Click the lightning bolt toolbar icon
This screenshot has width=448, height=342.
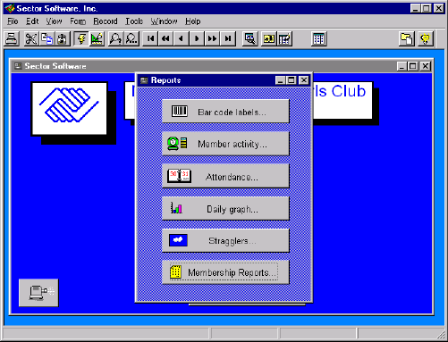coord(81,38)
